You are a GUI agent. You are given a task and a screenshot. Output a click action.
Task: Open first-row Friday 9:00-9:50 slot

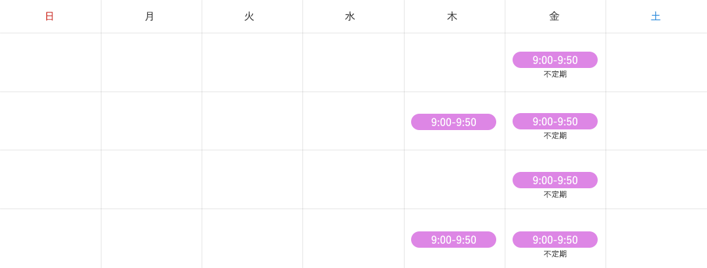coord(555,60)
